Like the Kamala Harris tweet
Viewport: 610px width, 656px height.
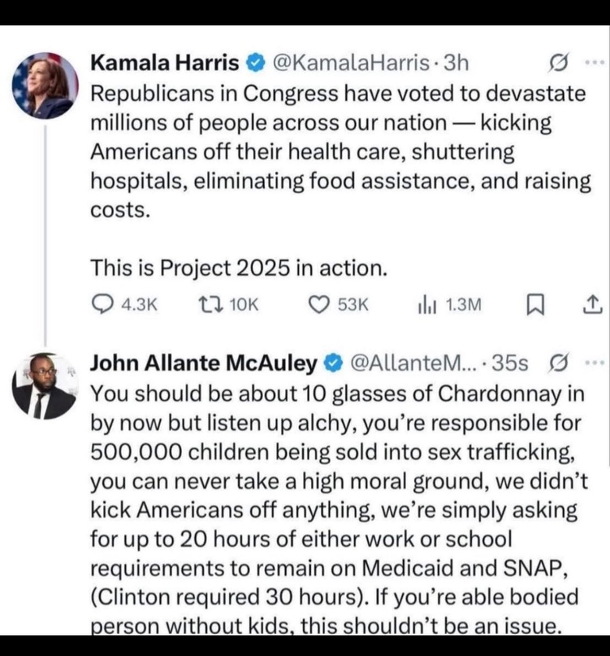[x=338, y=305]
